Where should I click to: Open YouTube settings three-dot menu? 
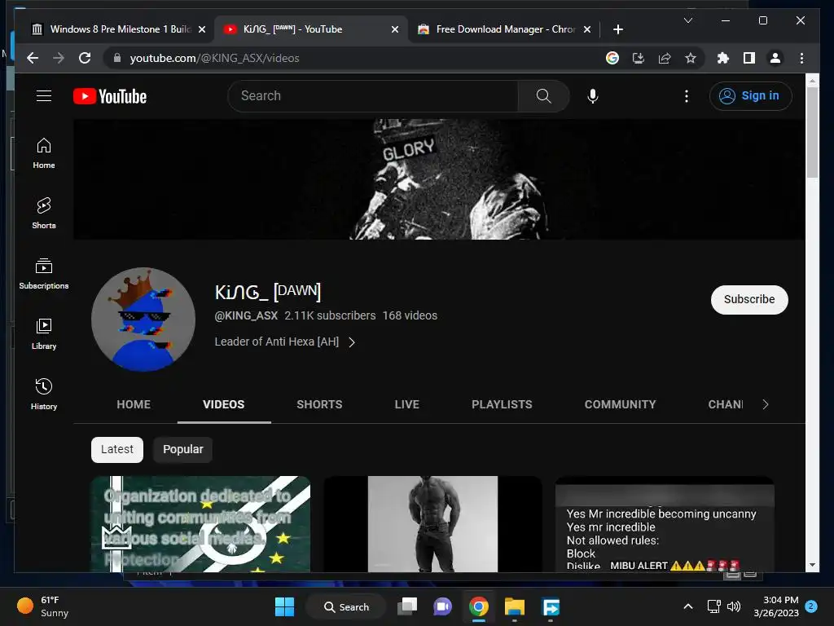(x=686, y=96)
